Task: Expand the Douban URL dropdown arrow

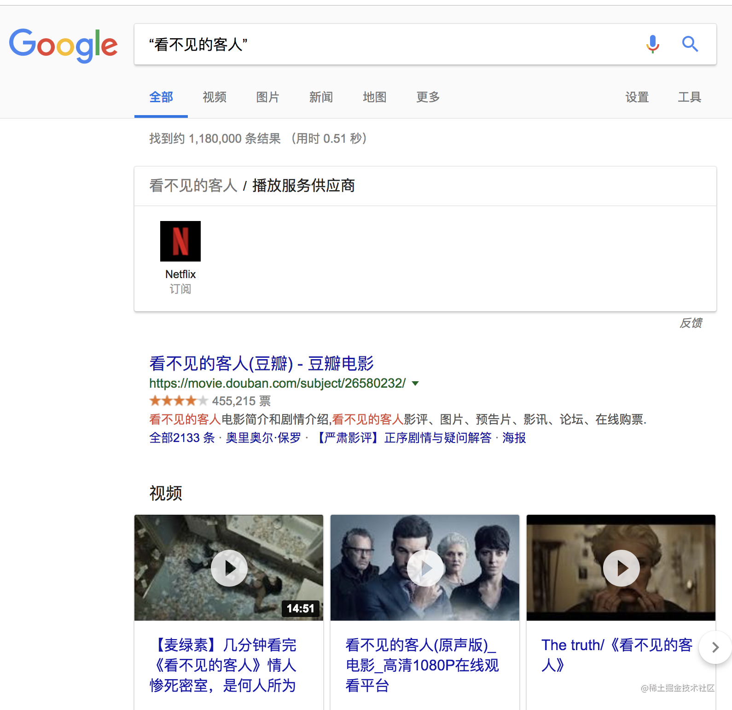Action: [415, 384]
